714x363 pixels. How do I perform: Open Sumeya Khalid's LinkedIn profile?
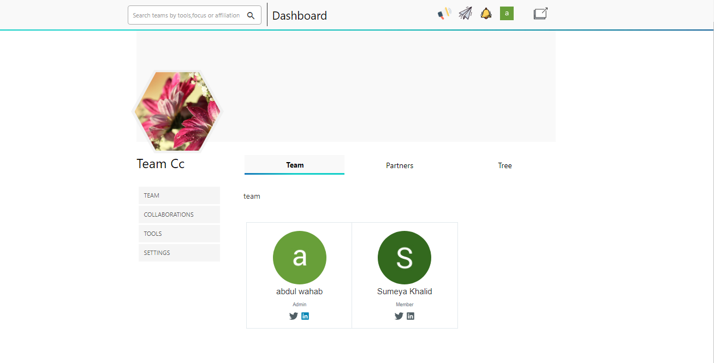tap(410, 316)
